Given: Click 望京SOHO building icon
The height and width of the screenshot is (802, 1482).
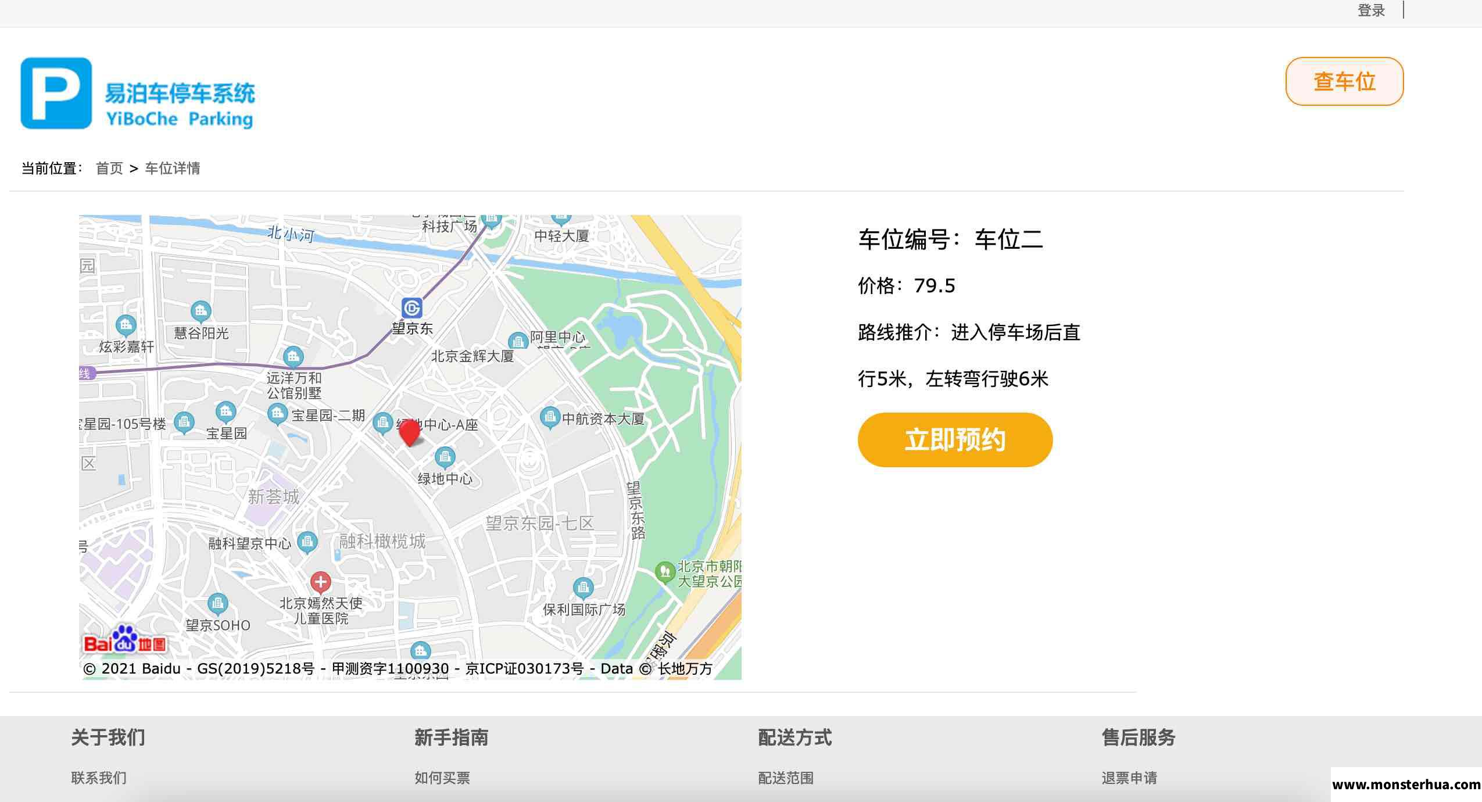Looking at the screenshot, I should coord(217,604).
